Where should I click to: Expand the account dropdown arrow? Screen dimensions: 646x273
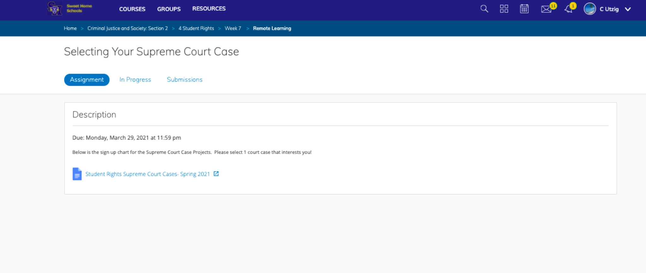[628, 9]
